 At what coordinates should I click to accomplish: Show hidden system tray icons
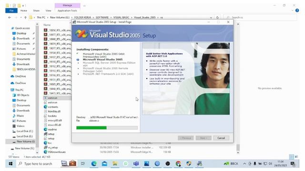[x=244, y=163]
